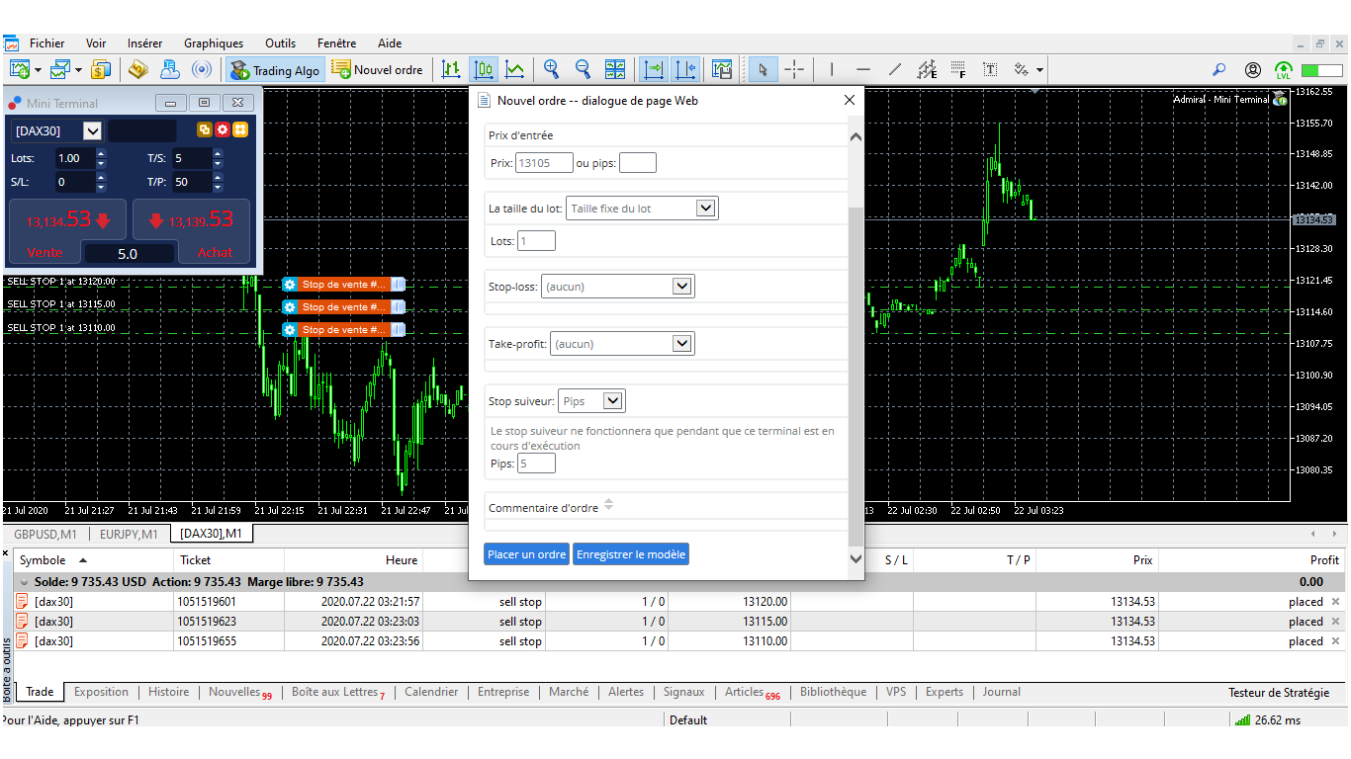The image size is (1351, 759).
Task: Open the account profile icon
Action: [x=1253, y=70]
